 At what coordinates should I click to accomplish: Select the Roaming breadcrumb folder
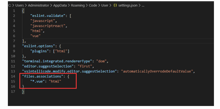tap(78, 5)
